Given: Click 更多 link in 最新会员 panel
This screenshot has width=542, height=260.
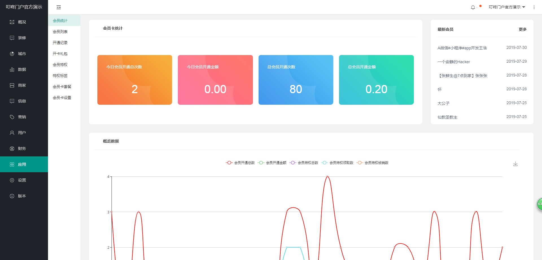Looking at the screenshot, I should [523, 29].
